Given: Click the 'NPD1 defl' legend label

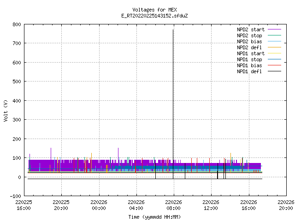Looking at the screenshot, I should click(x=249, y=72).
